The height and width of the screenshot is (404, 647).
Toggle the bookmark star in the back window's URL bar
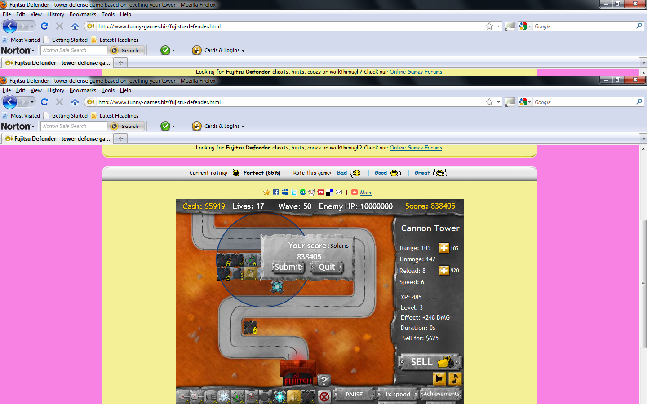pos(489,26)
